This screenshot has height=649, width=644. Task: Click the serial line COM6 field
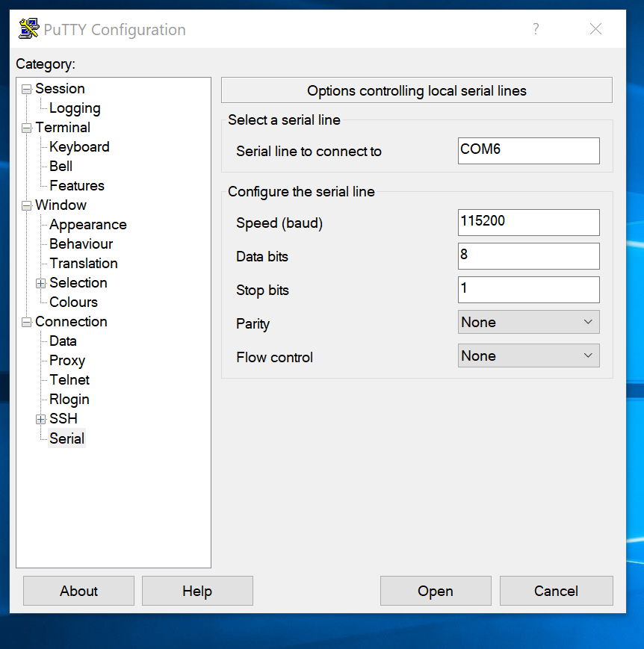click(x=528, y=151)
